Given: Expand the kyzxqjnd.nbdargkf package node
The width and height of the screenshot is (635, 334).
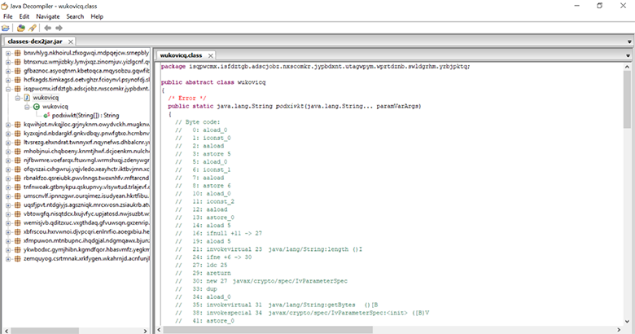Looking at the screenshot, I should pos(7,134).
